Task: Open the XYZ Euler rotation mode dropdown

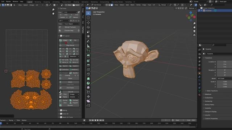Action: (x=224, y=79)
